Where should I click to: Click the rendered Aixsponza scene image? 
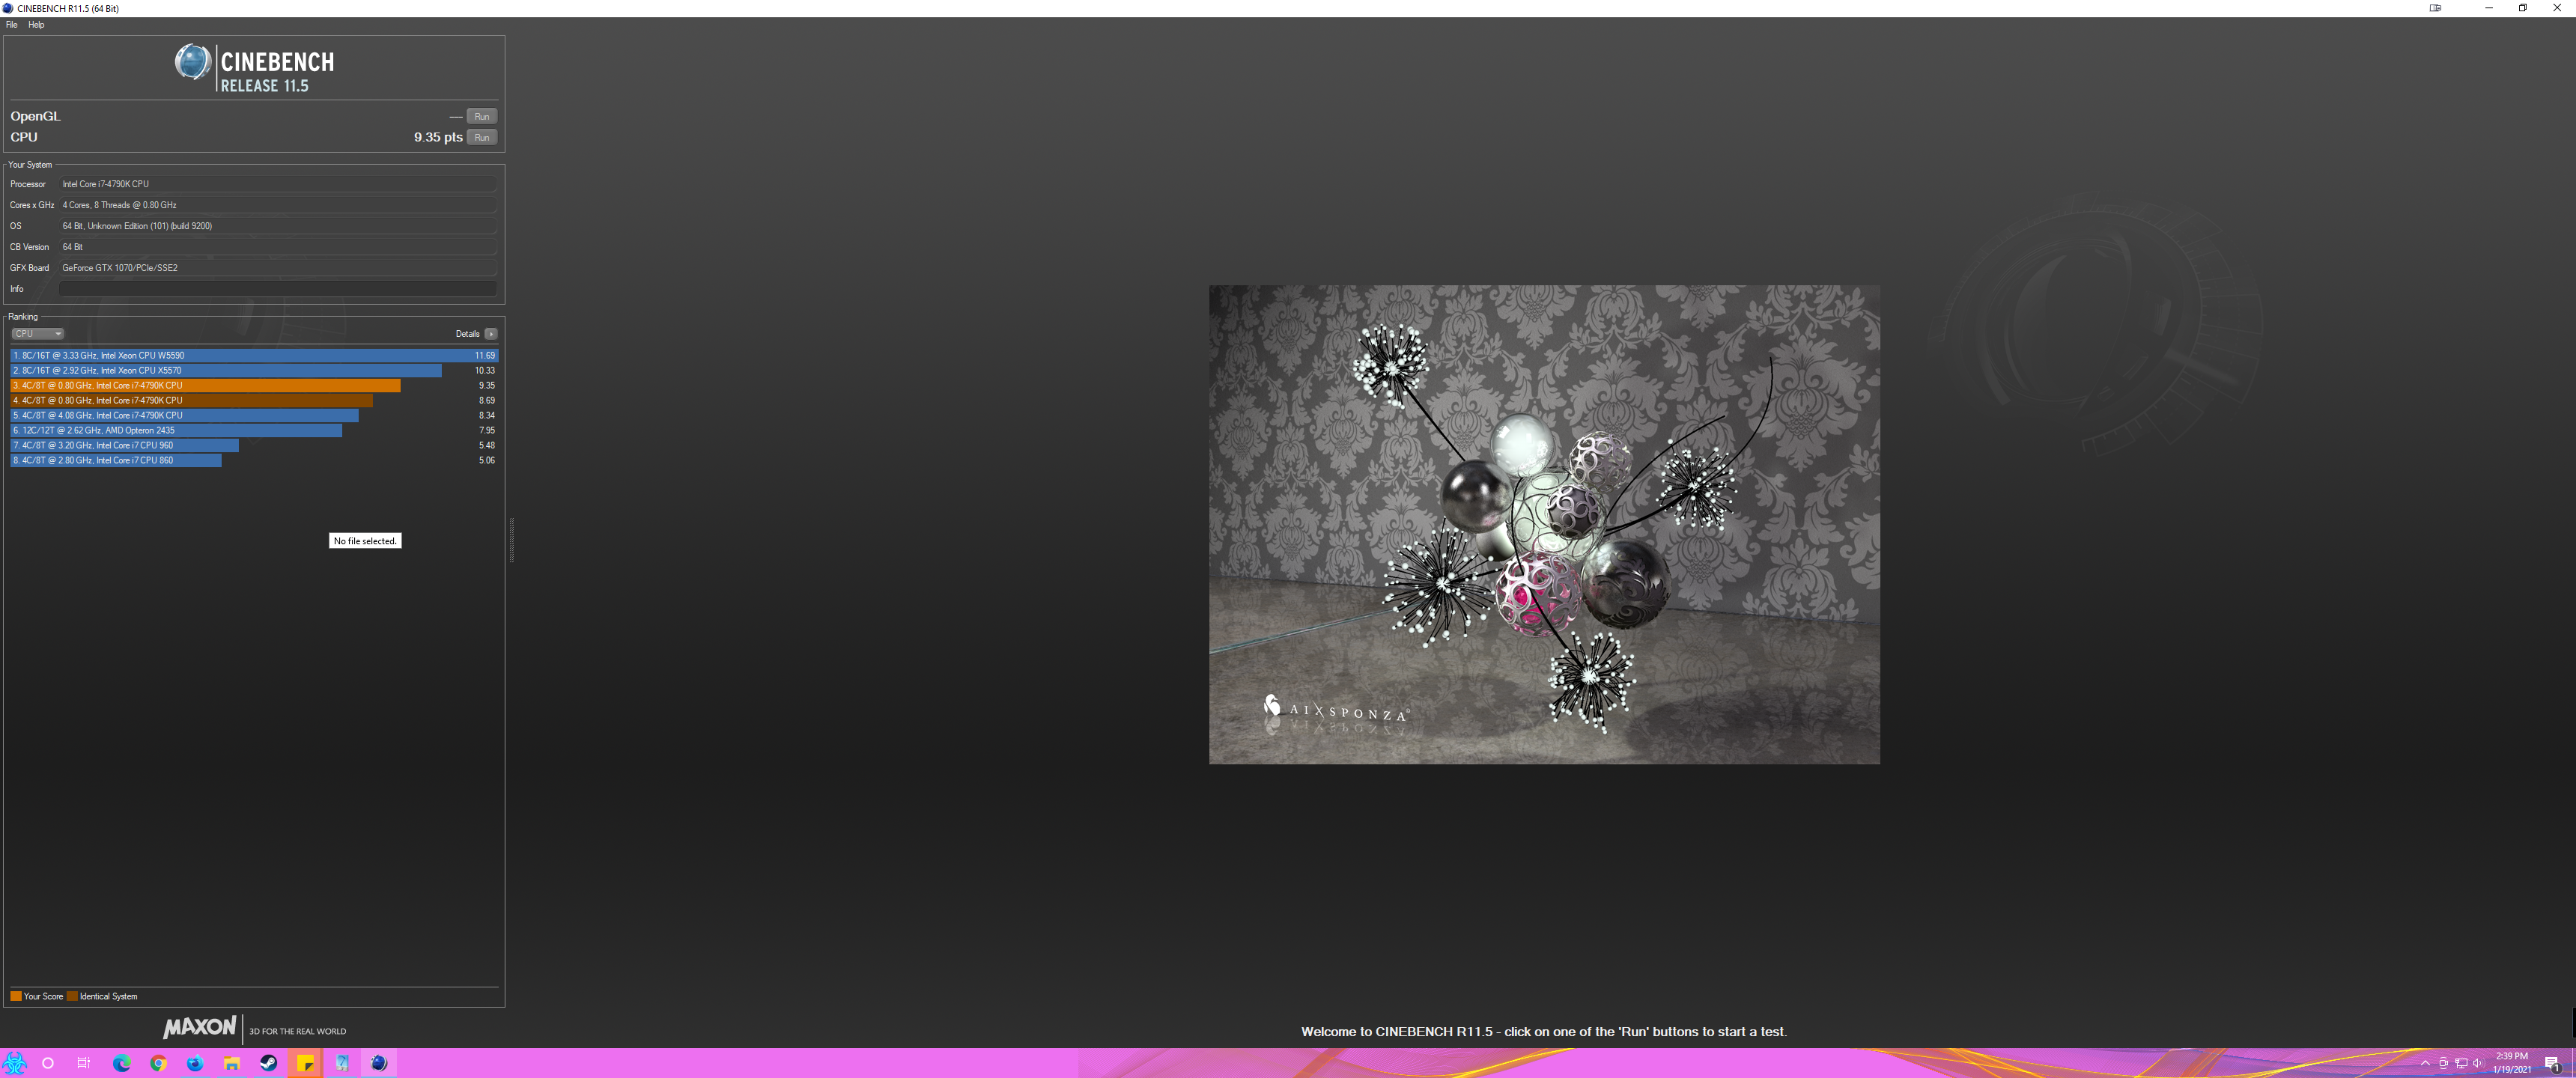[x=1544, y=525]
